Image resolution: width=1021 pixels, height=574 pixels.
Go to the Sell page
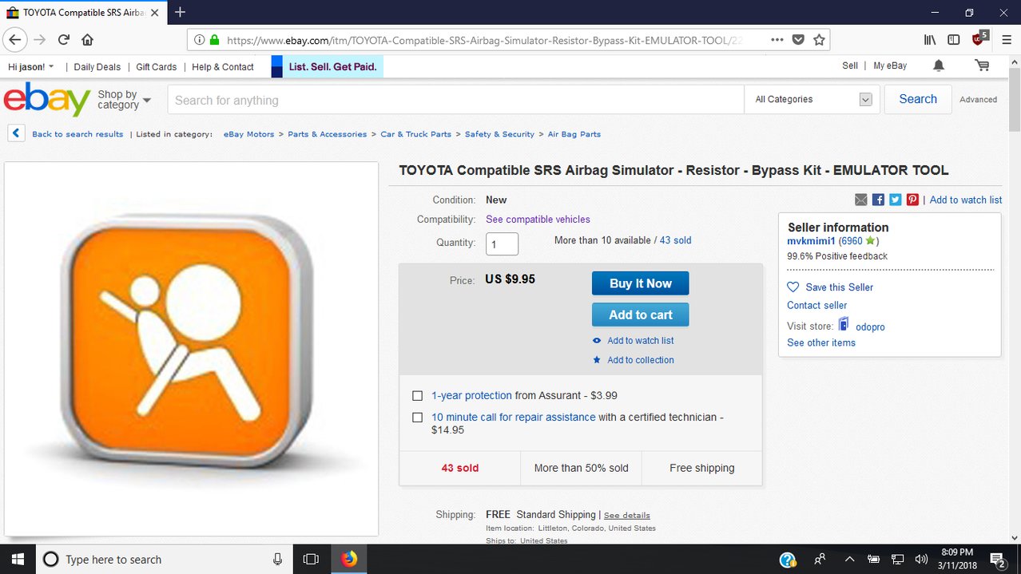coord(850,65)
